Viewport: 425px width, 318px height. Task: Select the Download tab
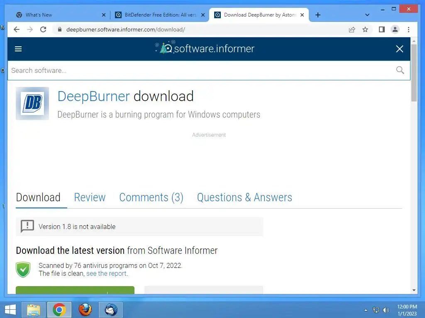point(38,198)
